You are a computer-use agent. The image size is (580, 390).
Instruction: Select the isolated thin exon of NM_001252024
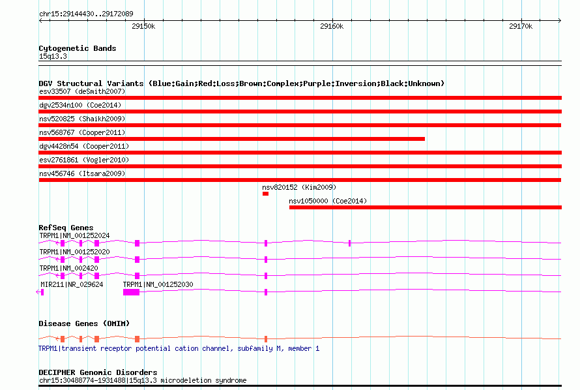349,243
